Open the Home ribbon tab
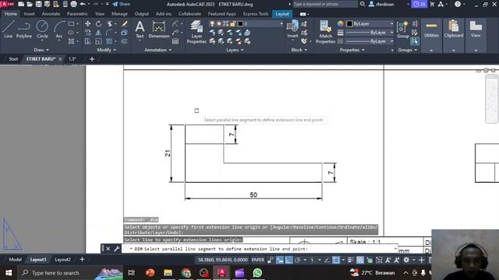Viewport: 499px width, 280px height. 11,14
